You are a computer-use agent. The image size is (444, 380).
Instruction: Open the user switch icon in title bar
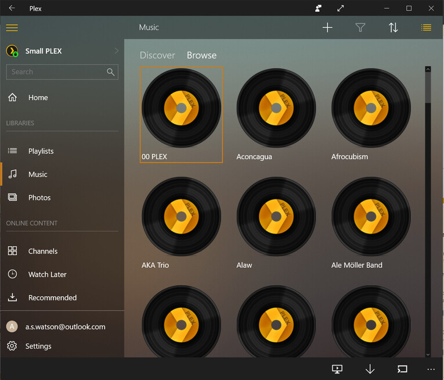click(x=318, y=8)
